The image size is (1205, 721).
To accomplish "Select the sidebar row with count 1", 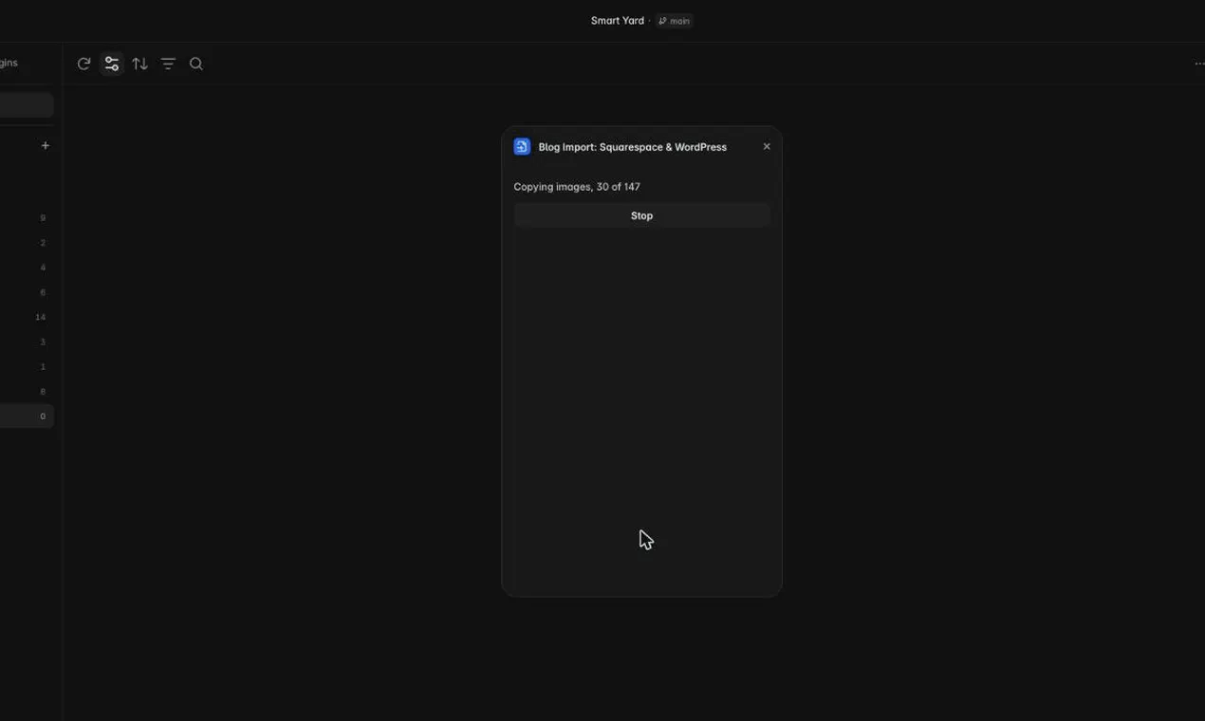I will coord(27,366).
